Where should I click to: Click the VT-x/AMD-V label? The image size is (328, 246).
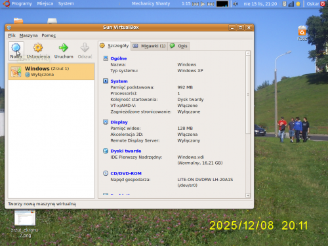[x=123, y=106]
